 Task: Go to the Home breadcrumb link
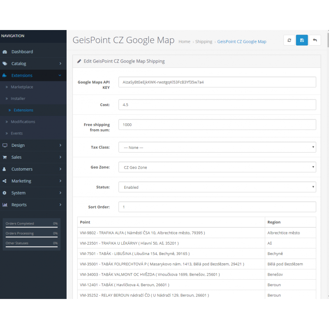point(184,42)
